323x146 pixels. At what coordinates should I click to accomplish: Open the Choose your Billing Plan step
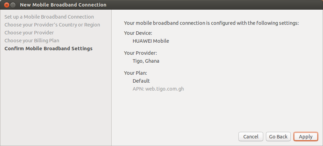pyautogui.click(x=32, y=41)
